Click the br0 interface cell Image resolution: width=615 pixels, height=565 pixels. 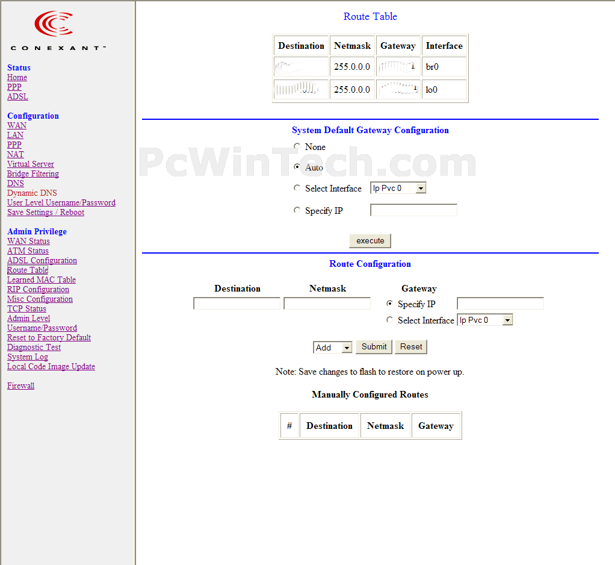(x=444, y=67)
